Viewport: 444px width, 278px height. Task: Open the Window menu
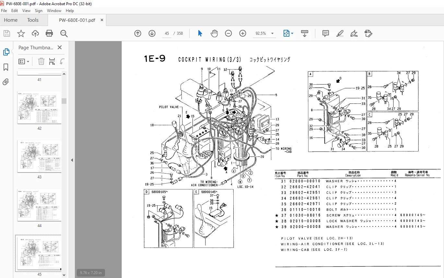(x=54, y=11)
